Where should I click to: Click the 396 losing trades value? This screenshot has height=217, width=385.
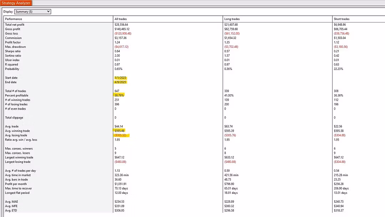(117, 104)
